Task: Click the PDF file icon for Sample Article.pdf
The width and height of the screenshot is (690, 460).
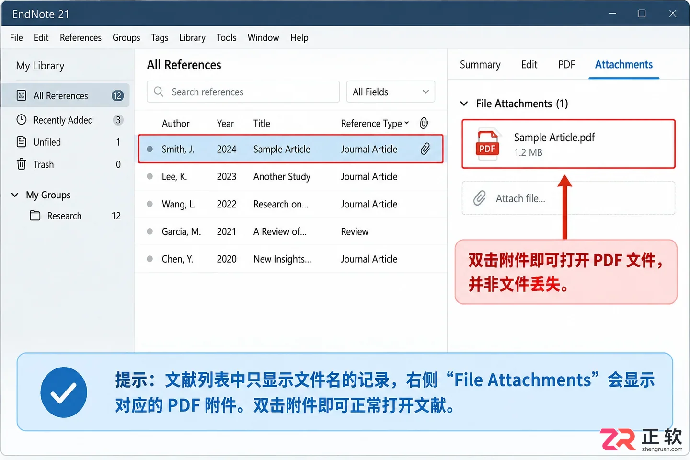Action: [487, 145]
